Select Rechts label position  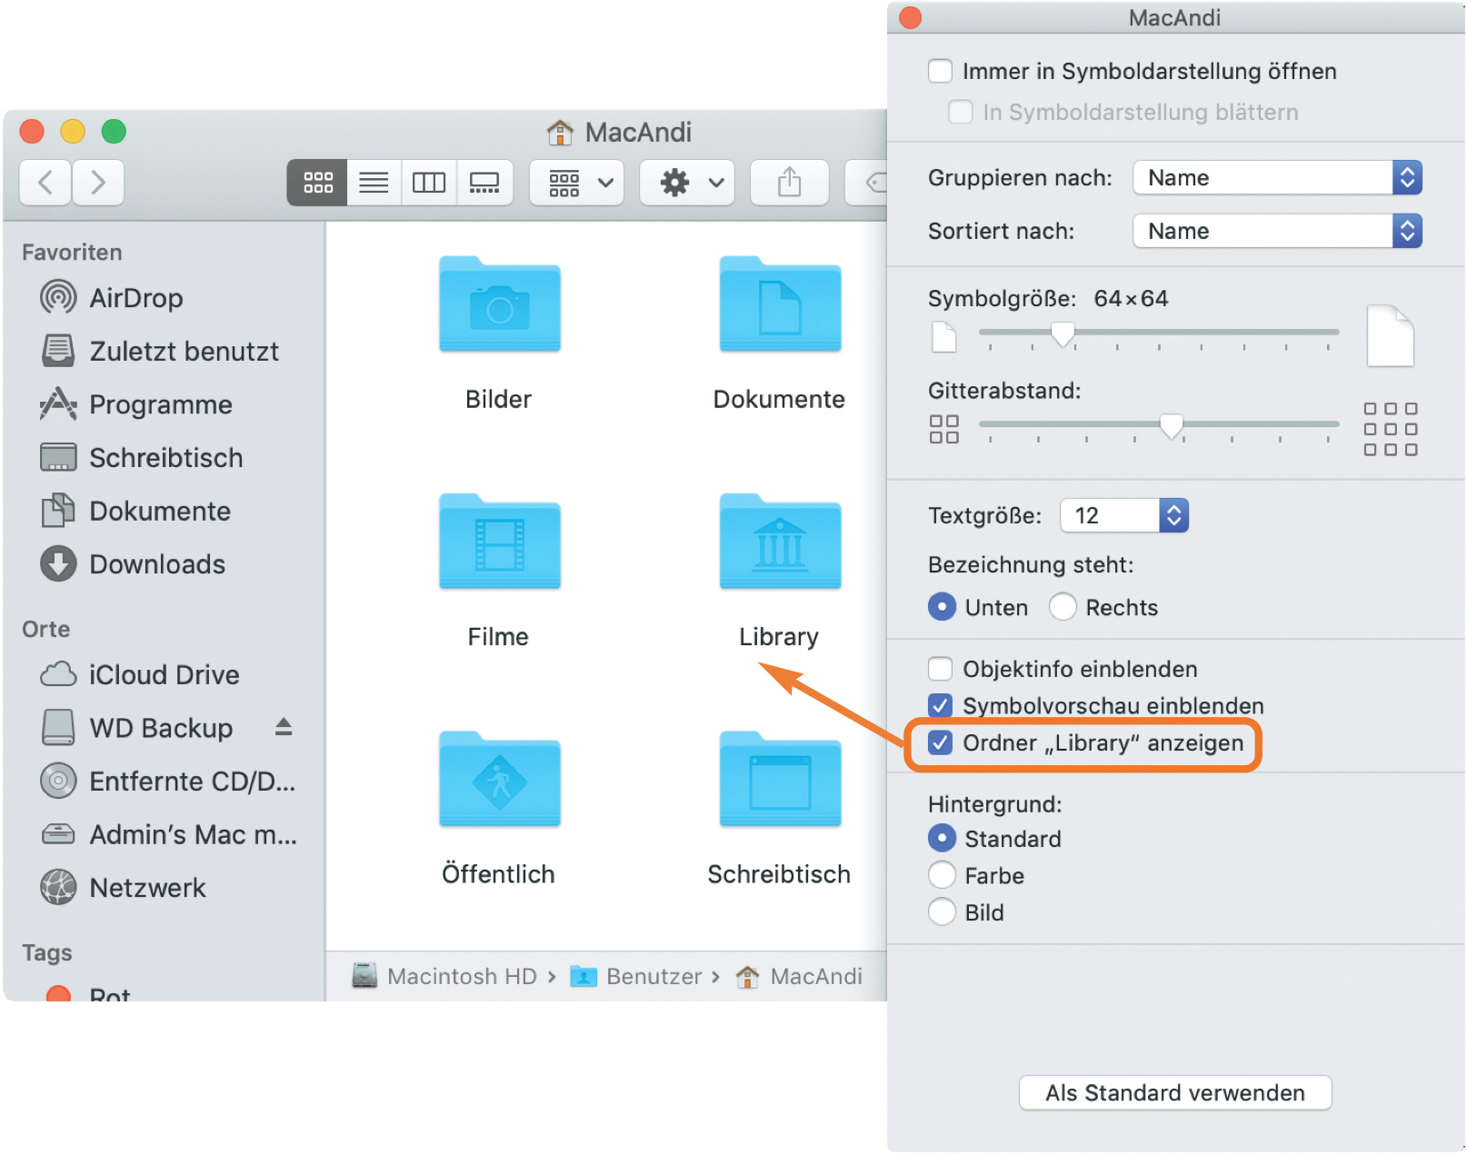point(1063,607)
